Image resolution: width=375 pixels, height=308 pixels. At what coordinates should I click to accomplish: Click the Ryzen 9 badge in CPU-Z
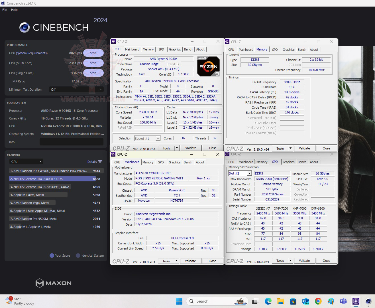[208, 66]
